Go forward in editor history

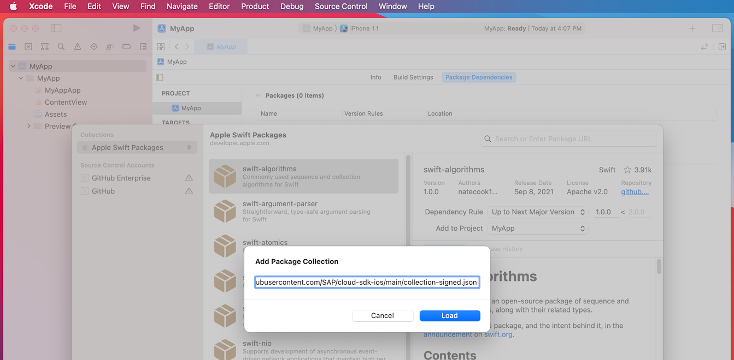pyautogui.click(x=187, y=47)
